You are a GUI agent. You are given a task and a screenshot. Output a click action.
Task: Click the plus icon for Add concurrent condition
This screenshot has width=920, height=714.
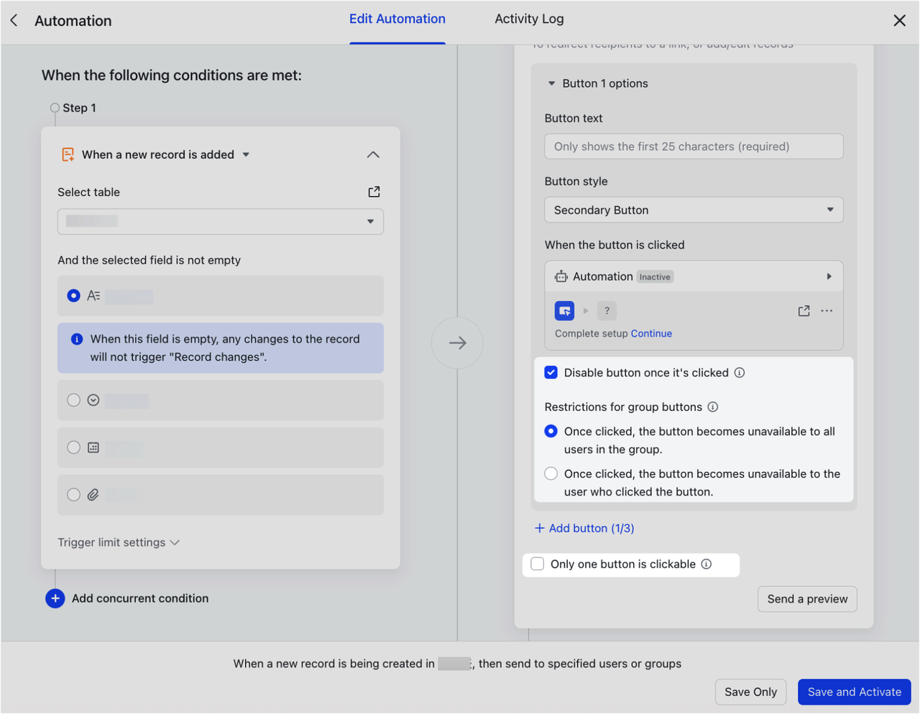pyautogui.click(x=55, y=598)
